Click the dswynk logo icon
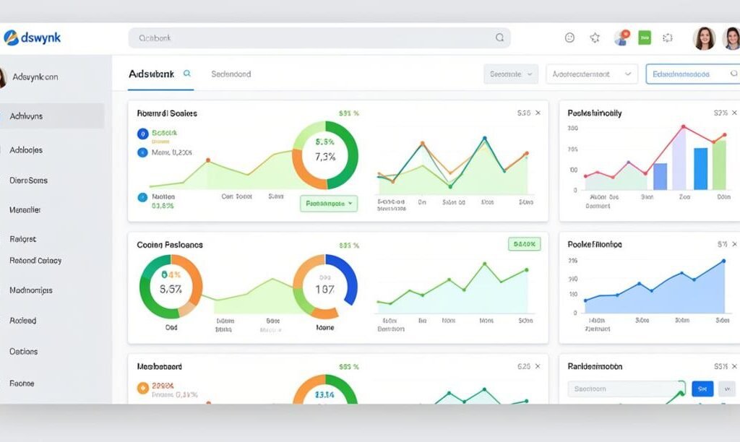 click(x=11, y=38)
